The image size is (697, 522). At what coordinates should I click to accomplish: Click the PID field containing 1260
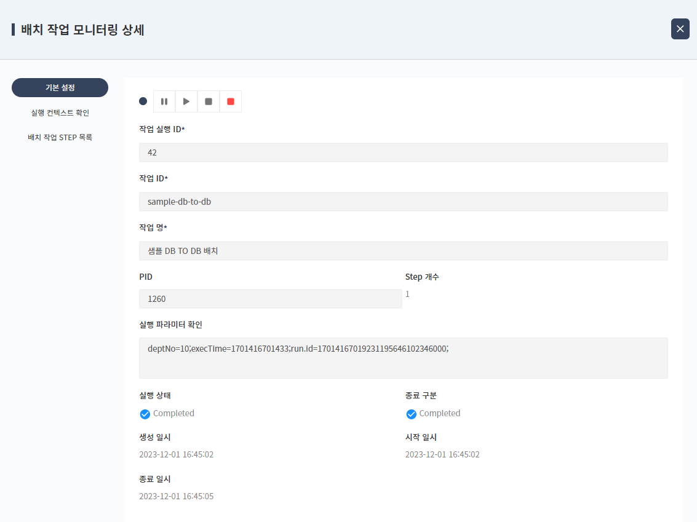tap(271, 299)
